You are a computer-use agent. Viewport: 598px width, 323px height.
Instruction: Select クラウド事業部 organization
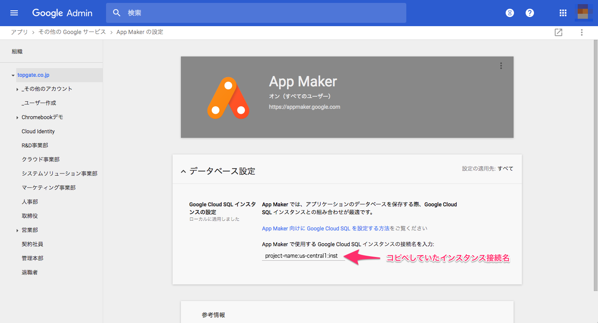41,159
